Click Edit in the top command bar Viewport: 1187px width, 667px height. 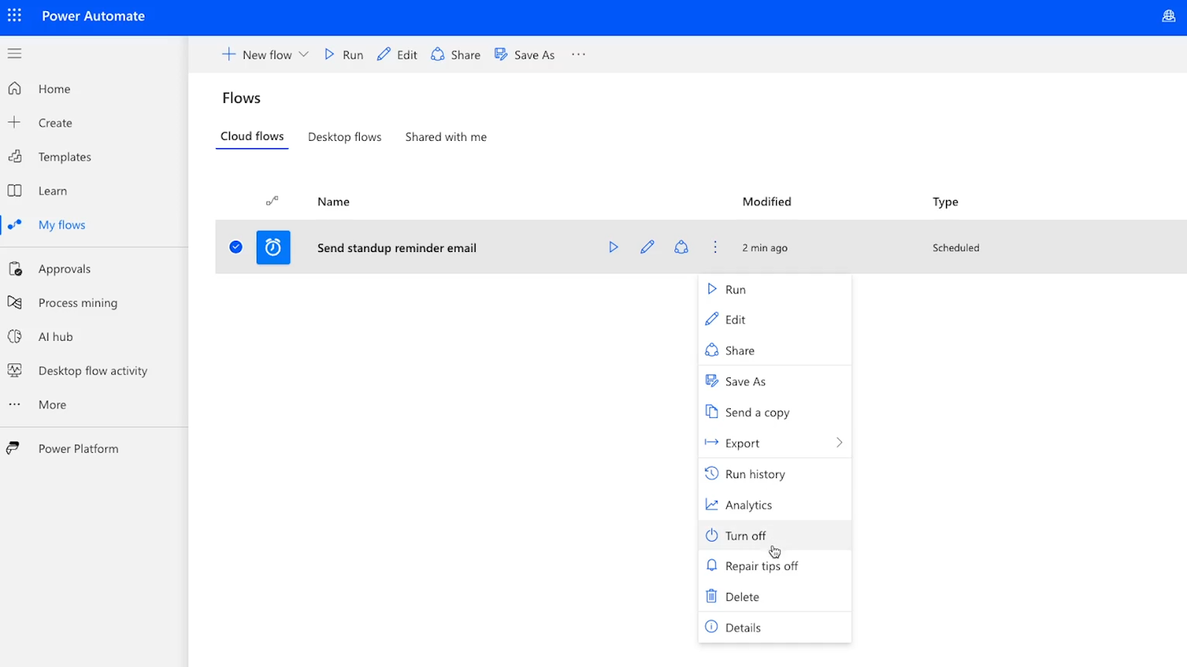397,55
